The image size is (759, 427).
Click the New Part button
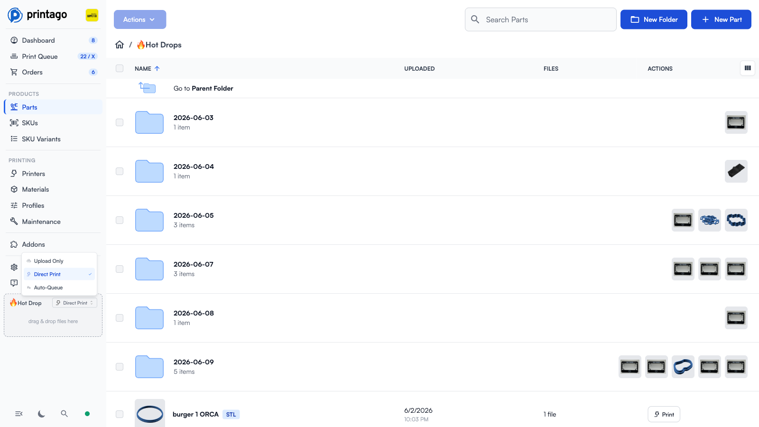(x=721, y=19)
